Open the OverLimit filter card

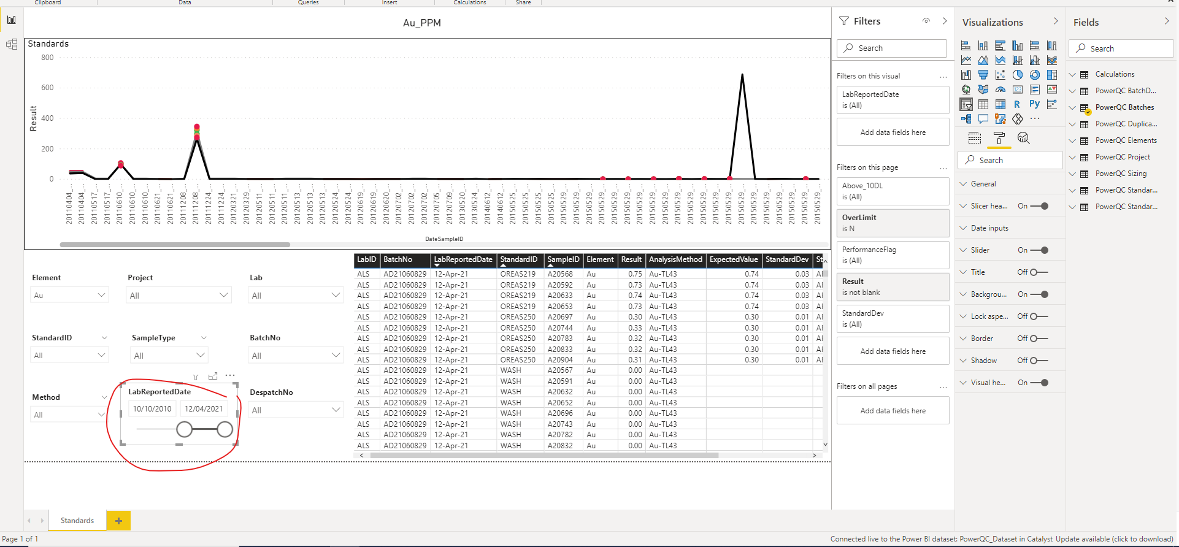pos(893,223)
